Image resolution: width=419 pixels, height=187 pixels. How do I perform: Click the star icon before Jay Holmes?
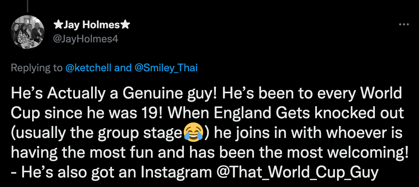pos(58,25)
